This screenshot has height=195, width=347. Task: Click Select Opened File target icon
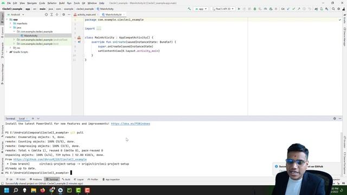[x=46, y=15]
